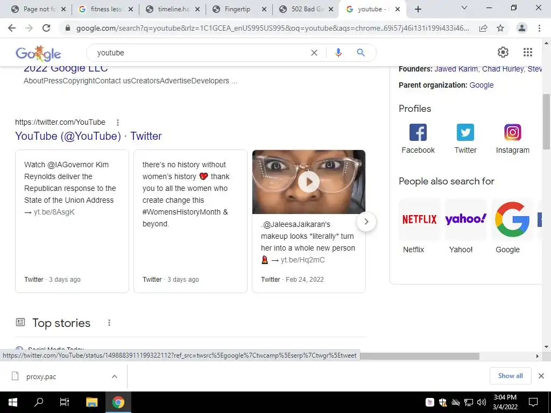Click the address bar URL
The width and height of the screenshot is (551, 413).
pos(272,28)
